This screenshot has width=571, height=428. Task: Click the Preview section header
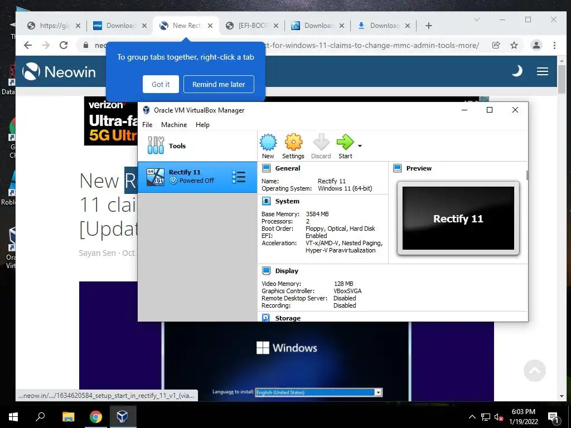click(419, 168)
